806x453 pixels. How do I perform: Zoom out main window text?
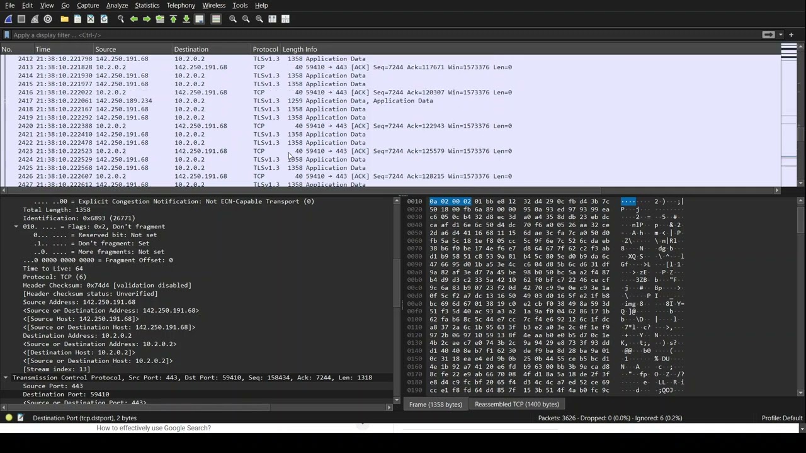tap(246, 19)
